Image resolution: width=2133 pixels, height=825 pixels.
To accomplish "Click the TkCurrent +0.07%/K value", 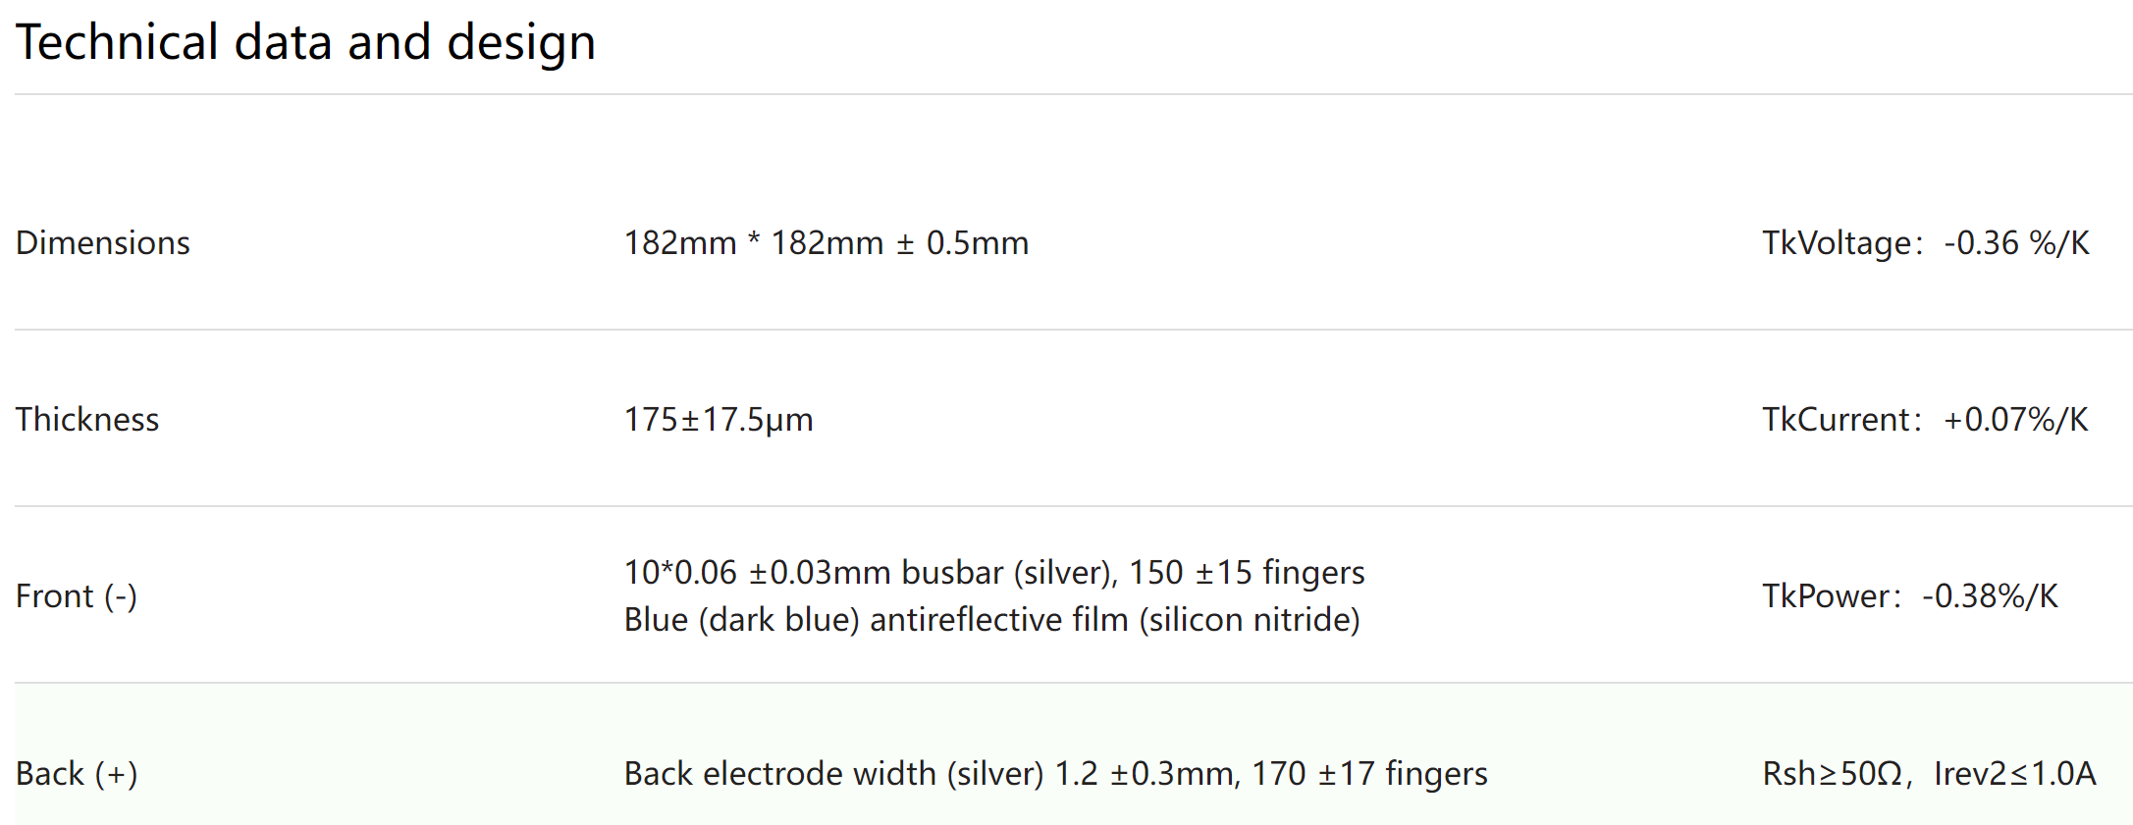I will pyautogui.click(x=1925, y=419).
